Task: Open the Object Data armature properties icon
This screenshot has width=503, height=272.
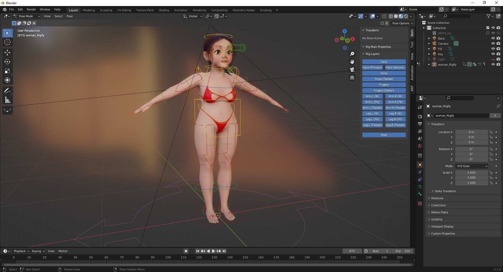Action: coord(420,187)
